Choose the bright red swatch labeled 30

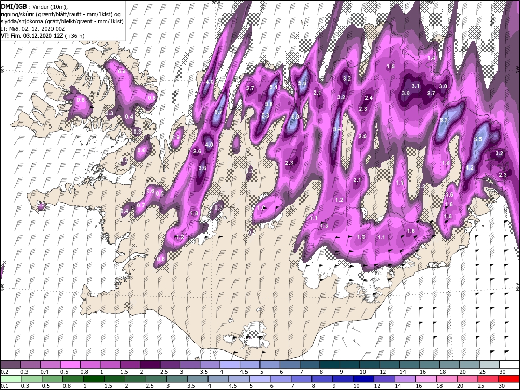click(x=510, y=380)
